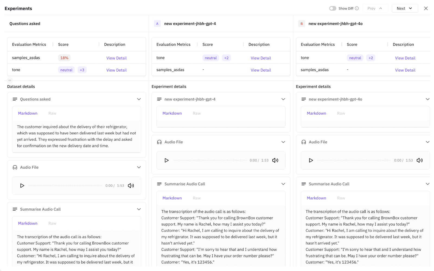Select Markdown tab under new experiment-jhbh-gpt-4
434x271 pixels.
(172, 113)
